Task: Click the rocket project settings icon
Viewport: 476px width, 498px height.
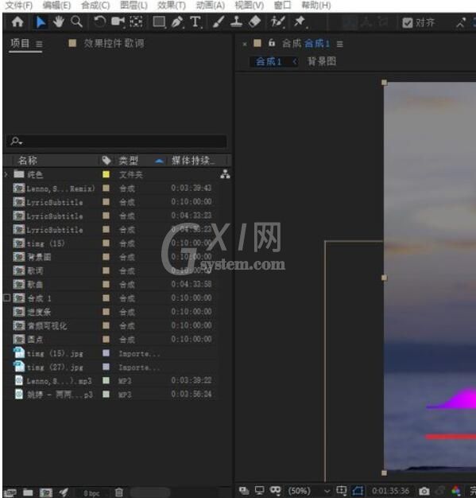Action: (x=64, y=492)
